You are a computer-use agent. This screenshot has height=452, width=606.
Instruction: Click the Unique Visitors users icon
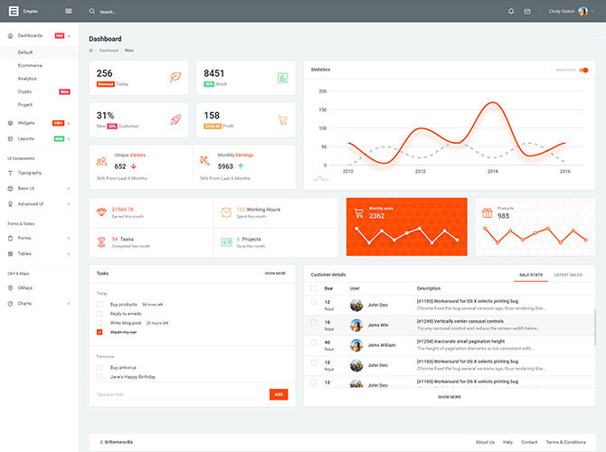pyautogui.click(x=102, y=162)
